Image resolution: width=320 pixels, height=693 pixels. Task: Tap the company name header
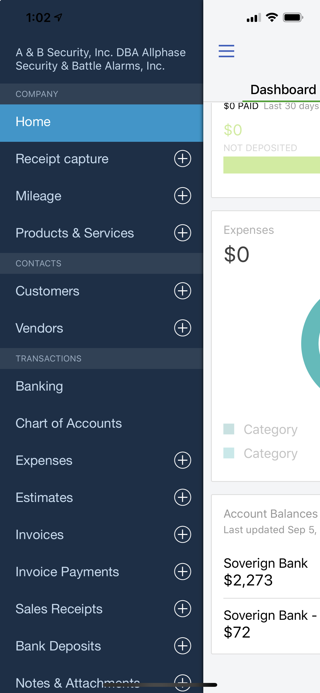pyautogui.click(x=100, y=59)
